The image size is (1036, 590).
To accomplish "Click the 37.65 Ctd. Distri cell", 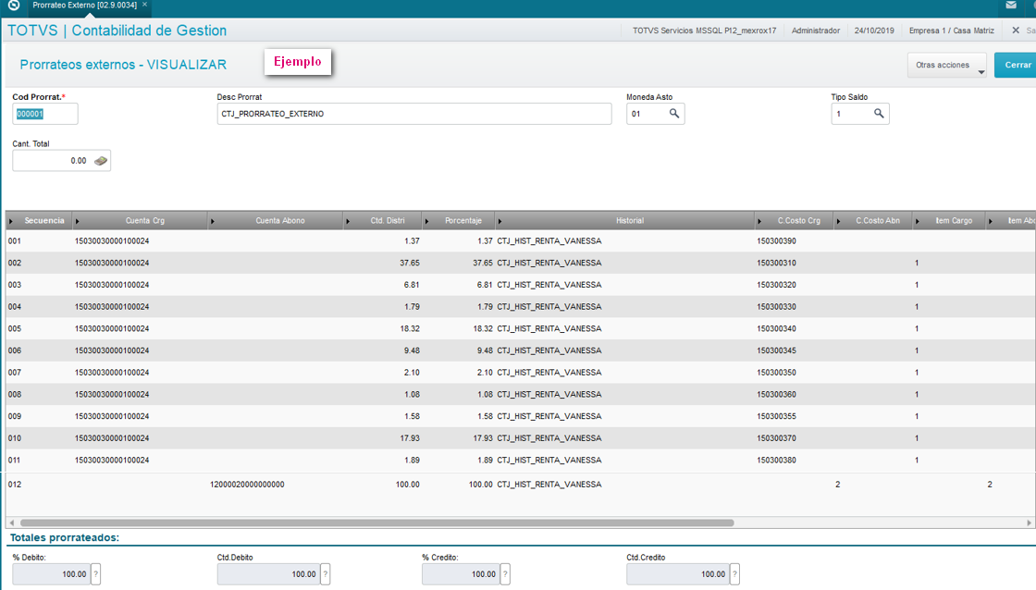I will pos(409,263).
